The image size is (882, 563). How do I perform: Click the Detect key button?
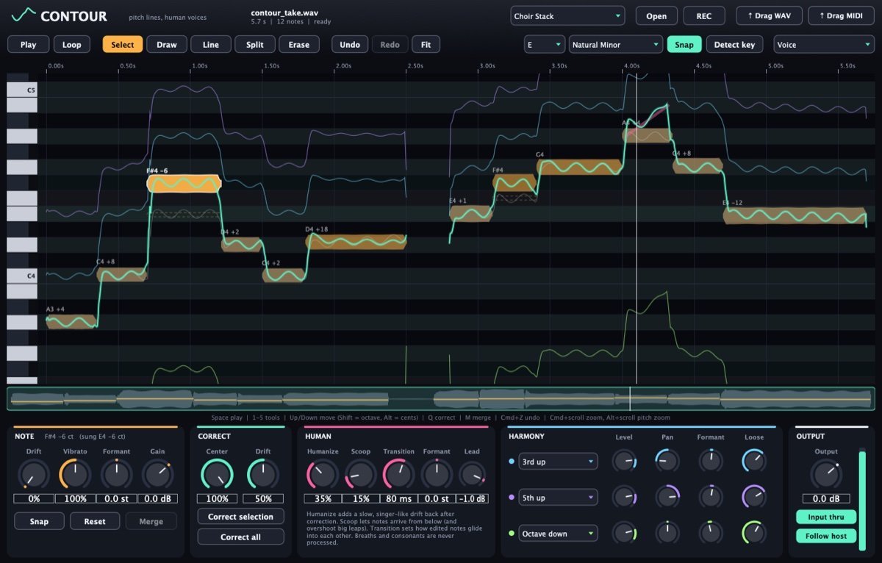point(735,44)
